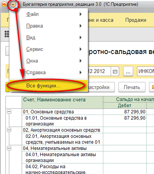Viewport: 154px width, 174px height.
Task: Collapse account 04 Нематериальные активы group
Action: click(x=9, y=148)
